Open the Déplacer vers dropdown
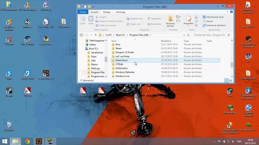This screenshot has width=259, height=145. [x=136, y=19]
